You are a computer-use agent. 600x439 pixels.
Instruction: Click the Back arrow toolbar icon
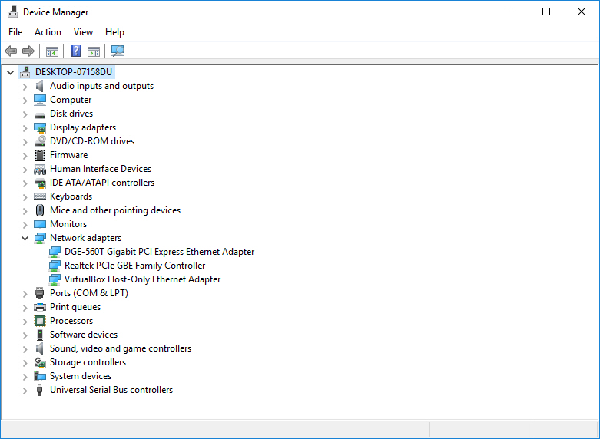click(11, 51)
